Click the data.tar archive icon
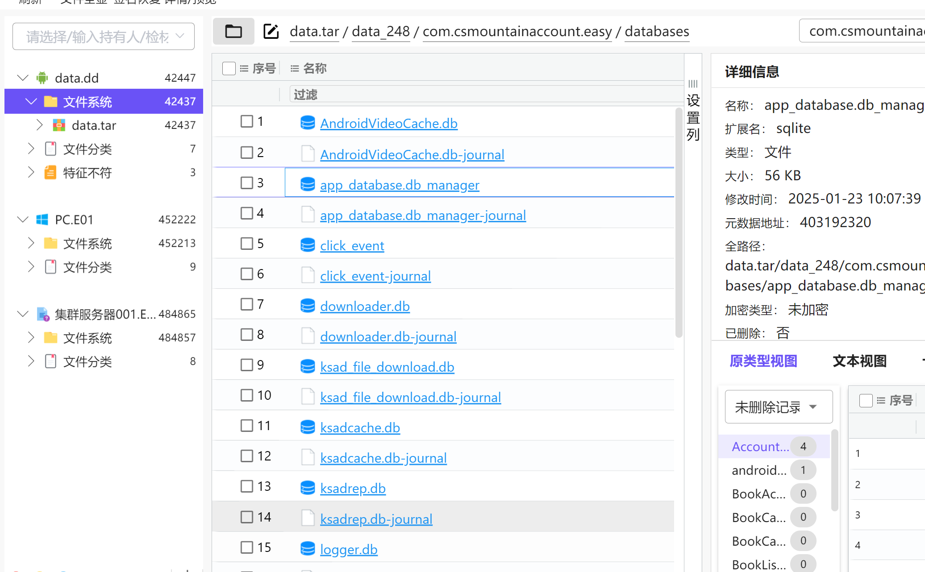925x572 pixels. [x=59, y=125]
